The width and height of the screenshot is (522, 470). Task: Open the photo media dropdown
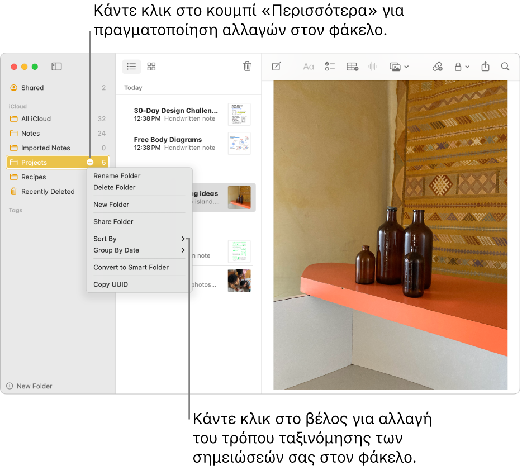[399, 67]
